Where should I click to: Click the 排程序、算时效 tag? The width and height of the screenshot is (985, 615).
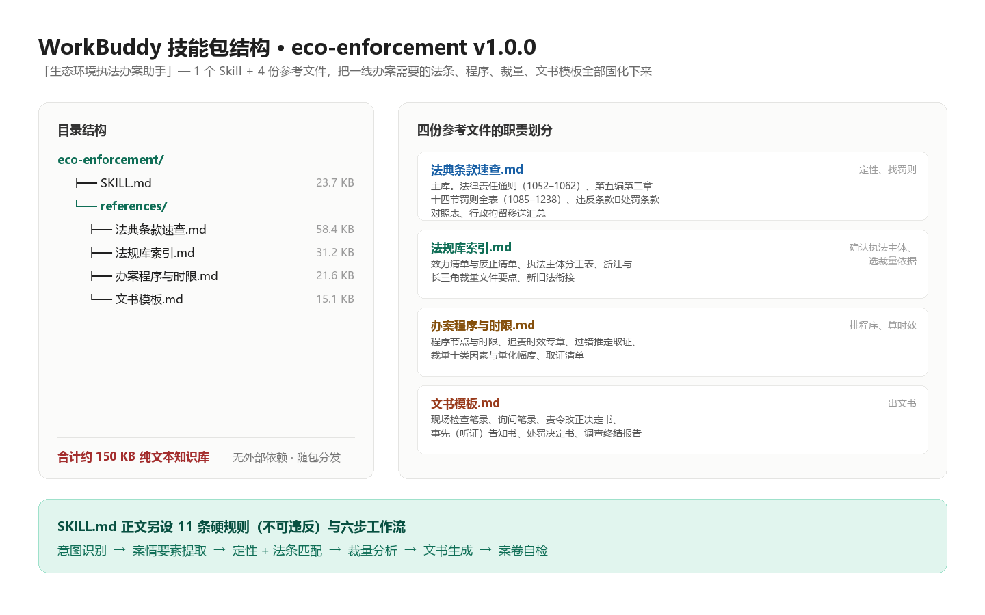(883, 326)
